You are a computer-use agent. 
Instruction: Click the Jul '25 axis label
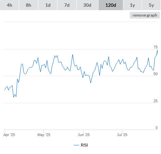(122, 135)
